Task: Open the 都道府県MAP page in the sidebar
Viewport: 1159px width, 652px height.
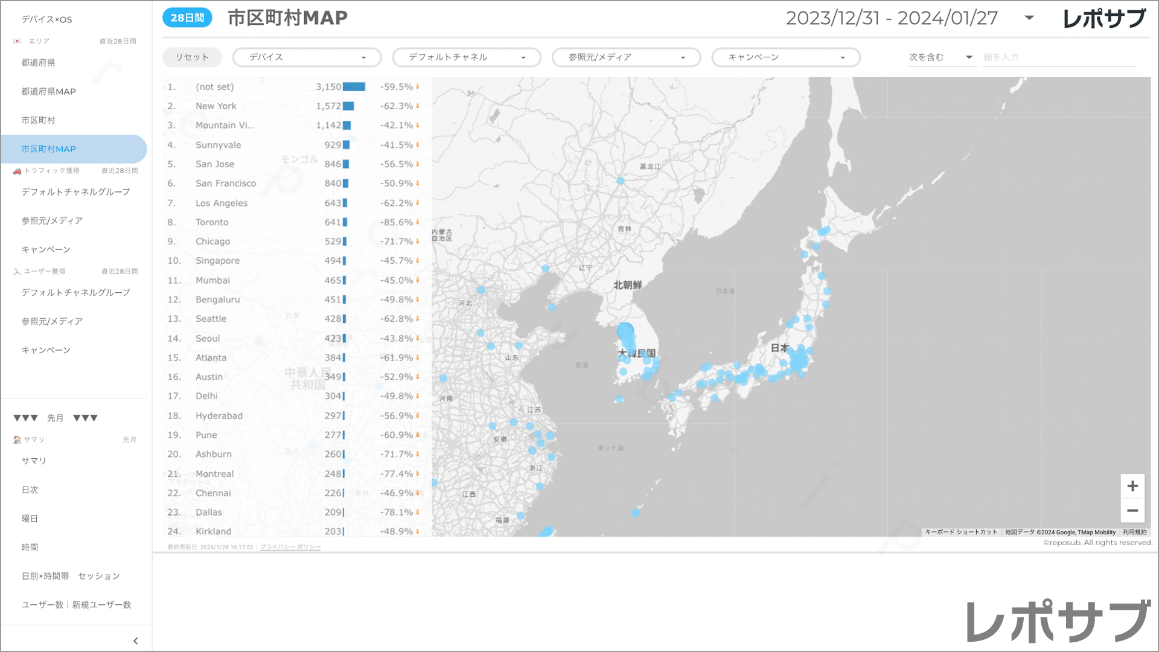Action: (49, 92)
